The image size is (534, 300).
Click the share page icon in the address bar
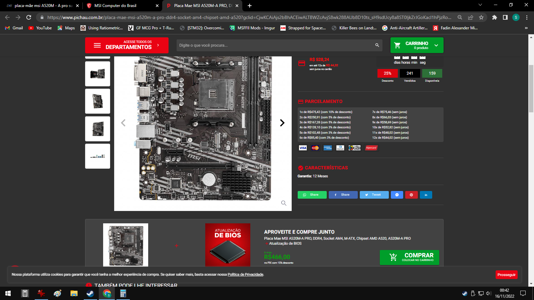tap(470, 17)
